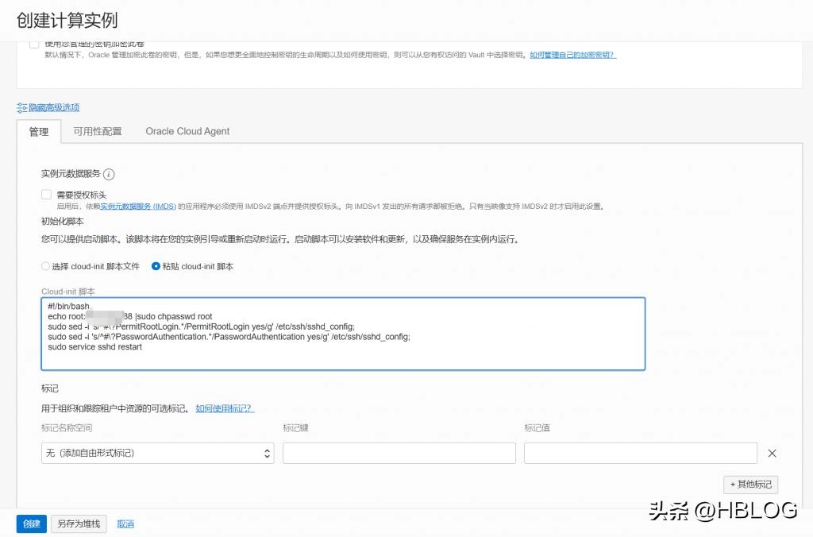Select 粘贴 cloud-init 脚本 radio option
Screen dimensions: 813x537
click(156, 266)
